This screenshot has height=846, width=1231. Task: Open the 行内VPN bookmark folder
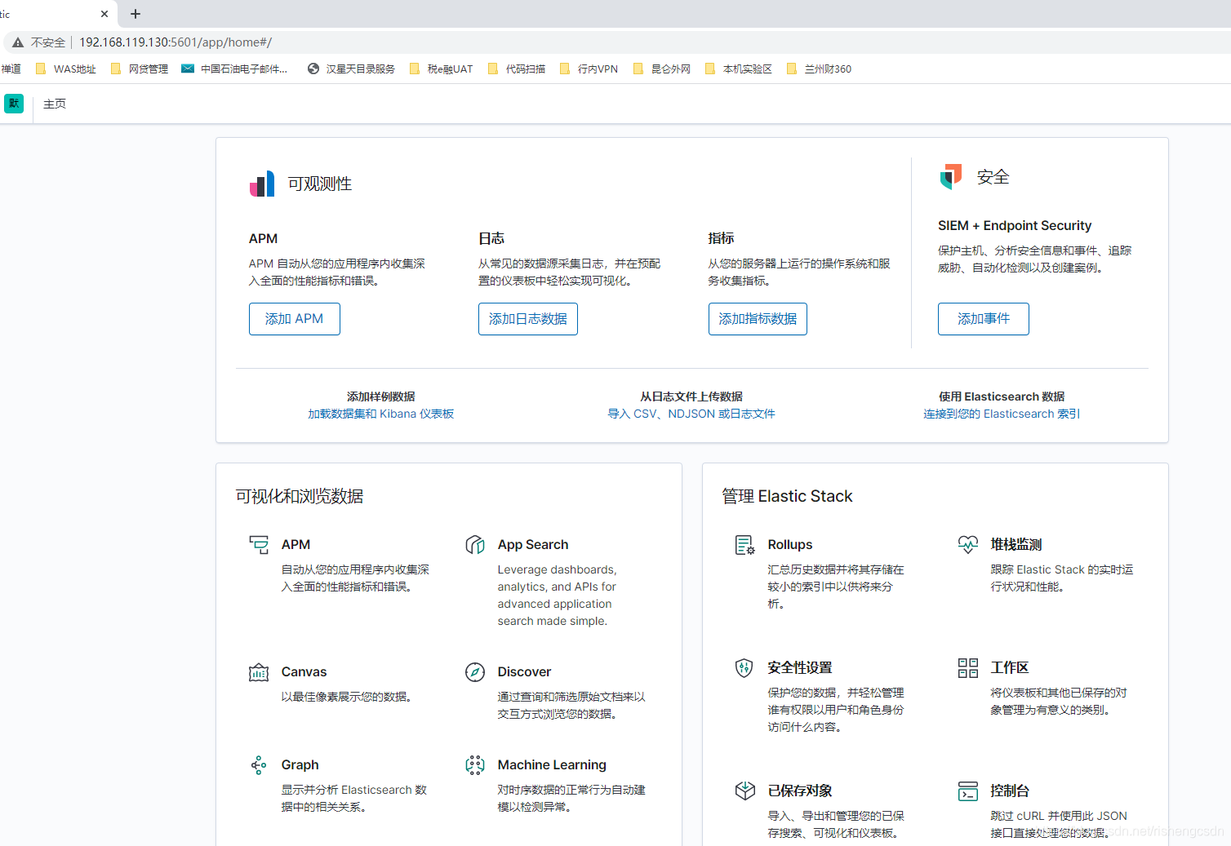(589, 69)
